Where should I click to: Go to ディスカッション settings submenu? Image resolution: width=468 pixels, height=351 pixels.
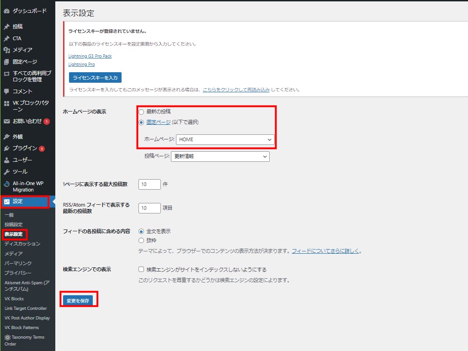[22, 244]
